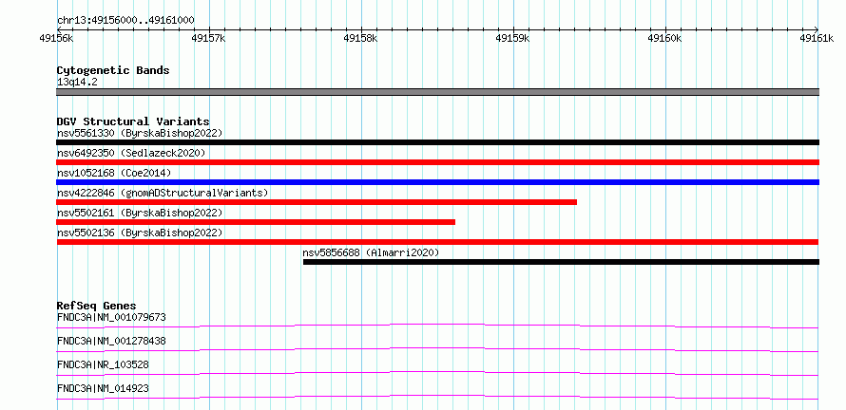This screenshot has width=846, height=410.
Task: Select the black nsv5856688 variant bar
Action: pos(561,262)
